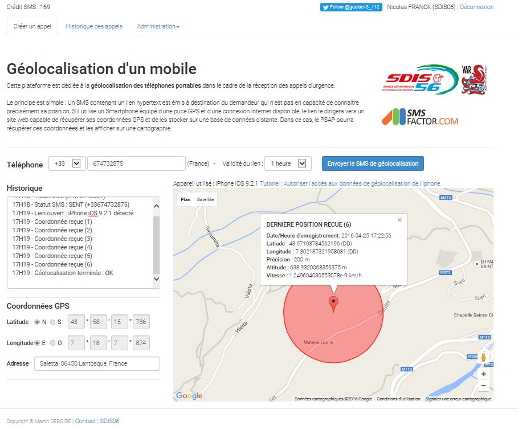Click the longitude field showing 874
The height and width of the screenshot is (426, 518).
[x=141, y=343]
